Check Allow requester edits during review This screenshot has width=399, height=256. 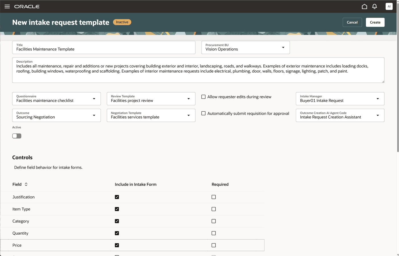coord(203,97)
